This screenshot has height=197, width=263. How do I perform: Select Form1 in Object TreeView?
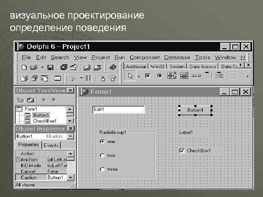click(31, 109)
